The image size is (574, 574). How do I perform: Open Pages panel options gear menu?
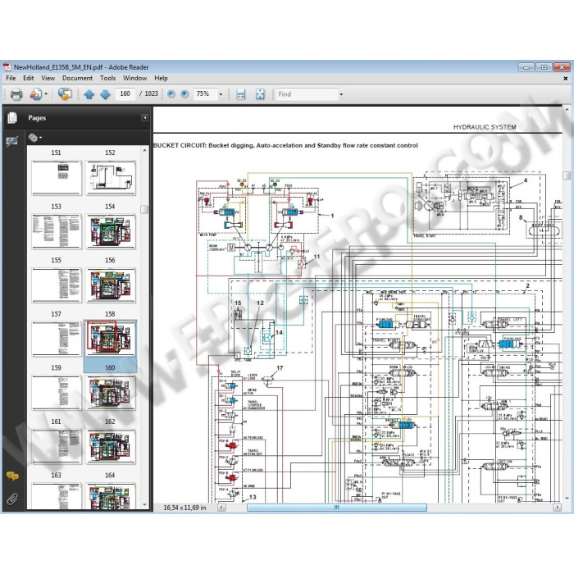tap(34, 138)
